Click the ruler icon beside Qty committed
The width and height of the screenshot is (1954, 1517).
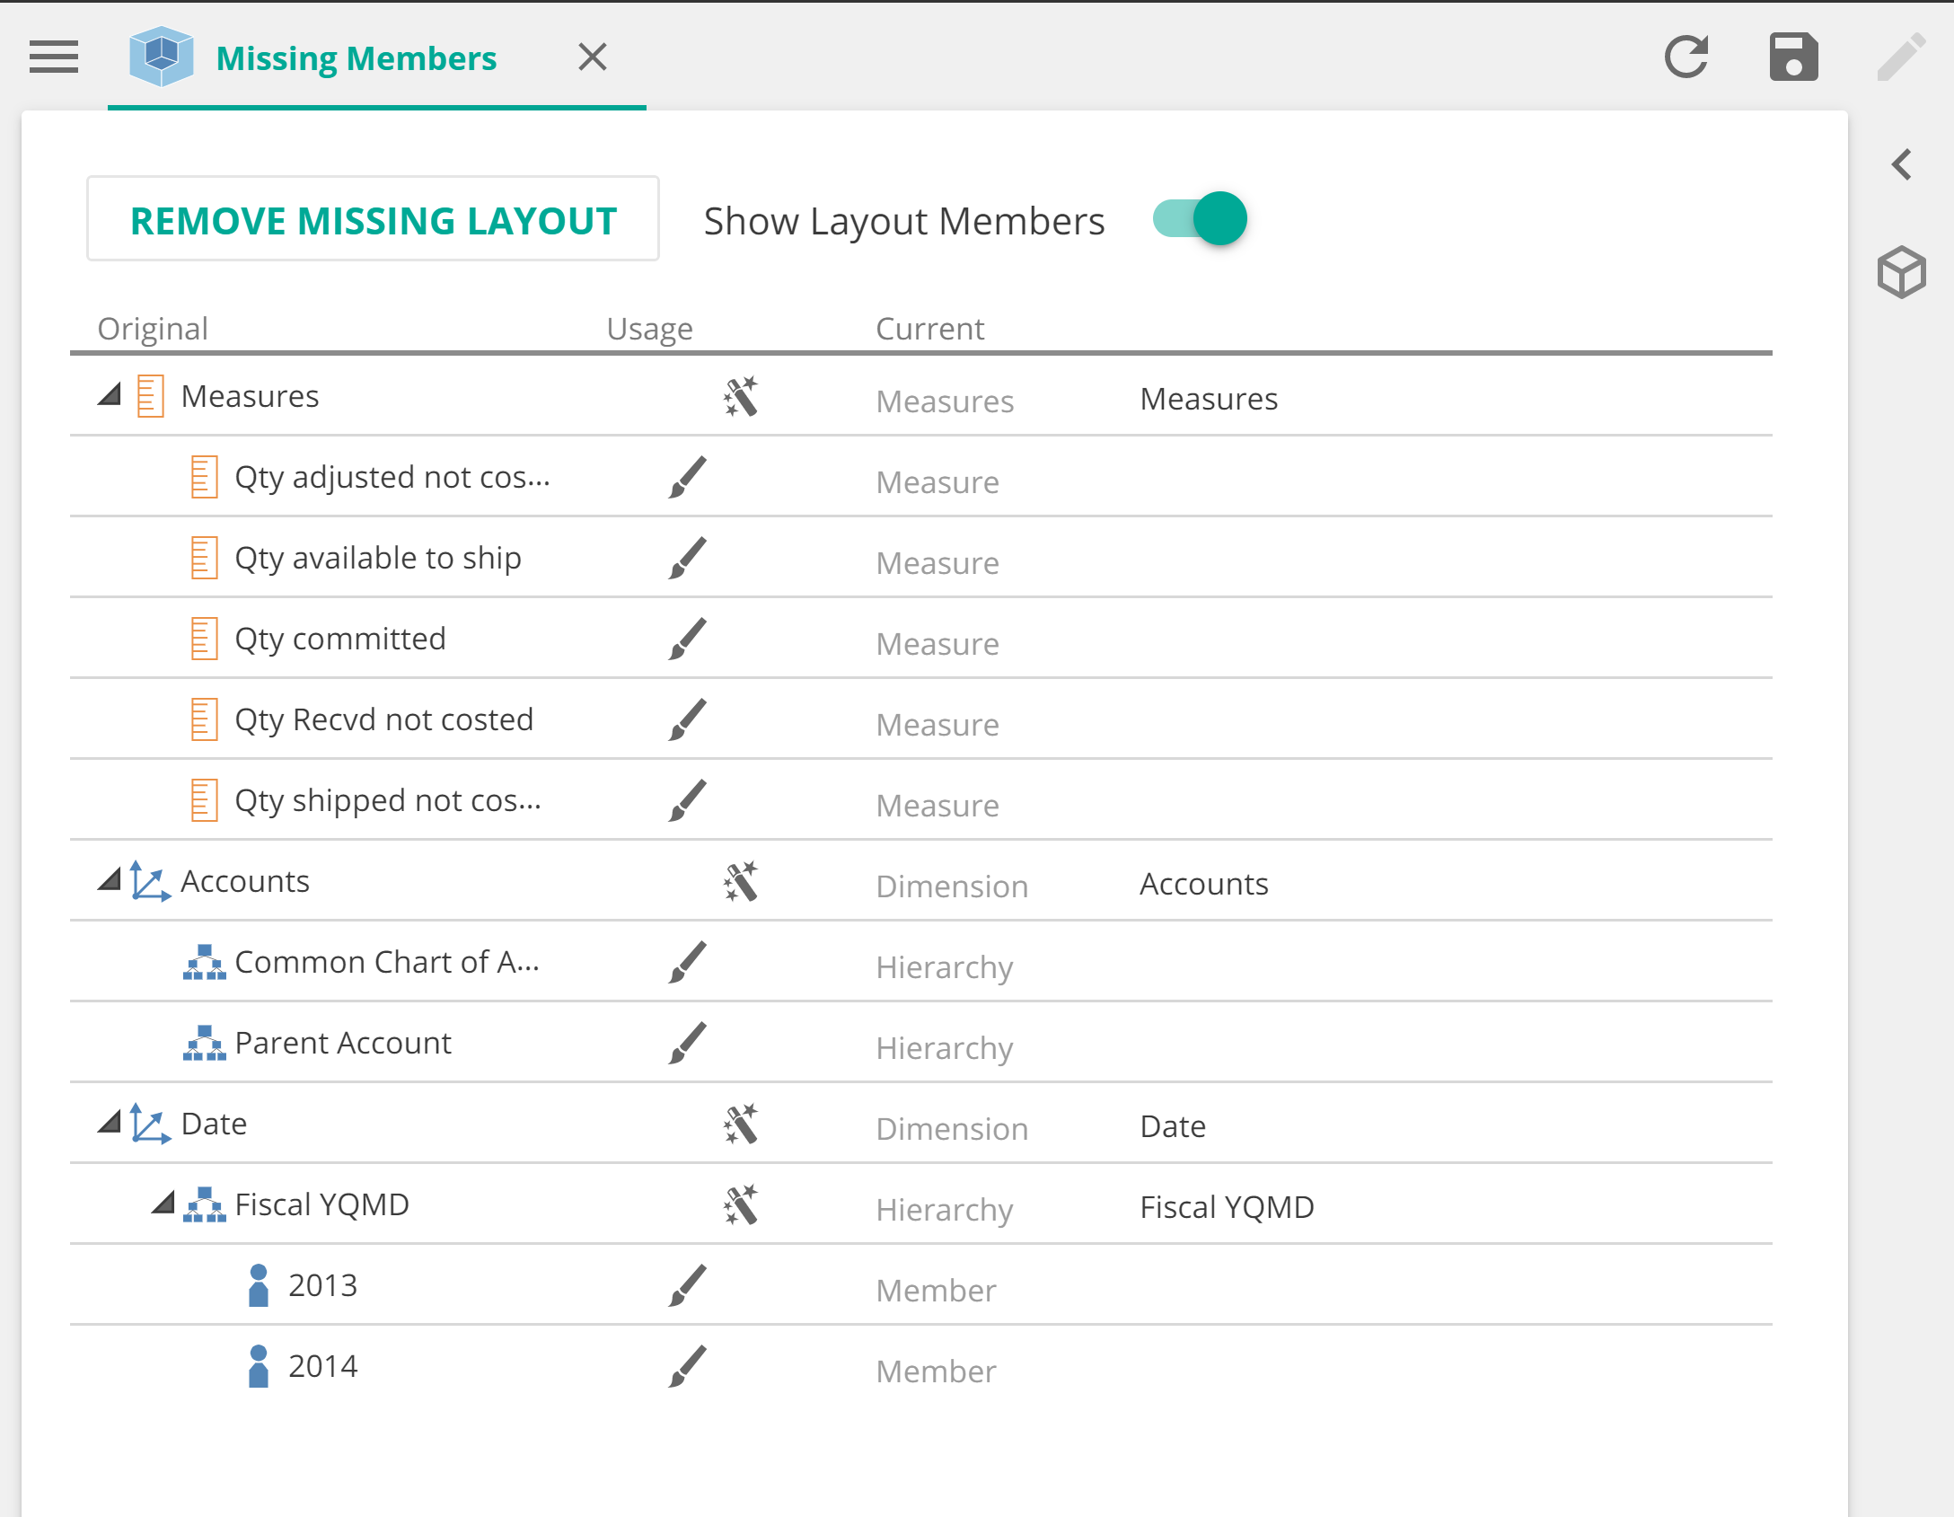point(204,639)
